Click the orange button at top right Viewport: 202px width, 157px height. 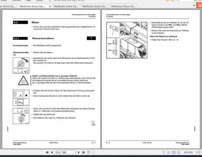tap(199, 5)
